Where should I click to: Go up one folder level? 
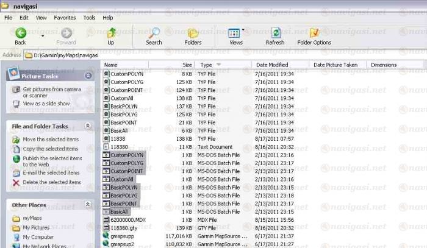(110, 34)
